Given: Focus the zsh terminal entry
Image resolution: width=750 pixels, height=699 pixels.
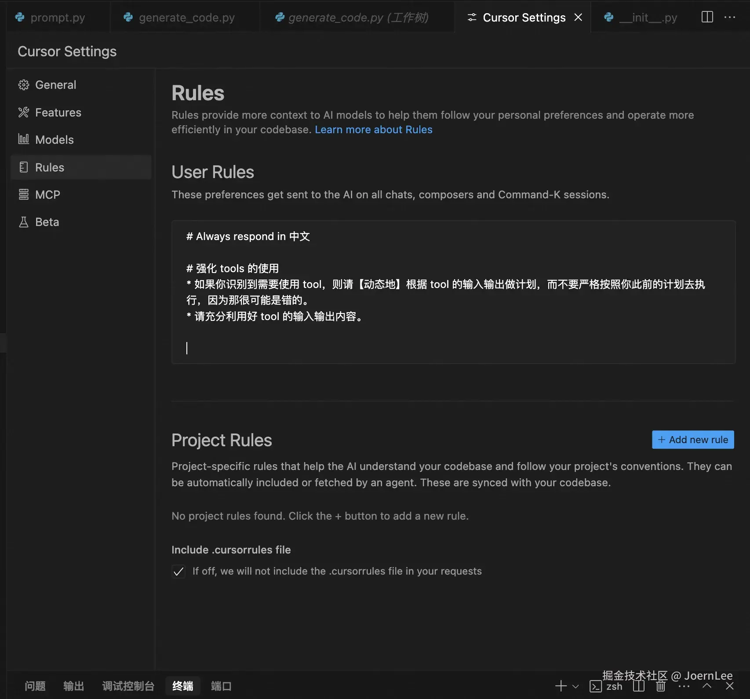Looking at the screenshot, I should (606, 686).
